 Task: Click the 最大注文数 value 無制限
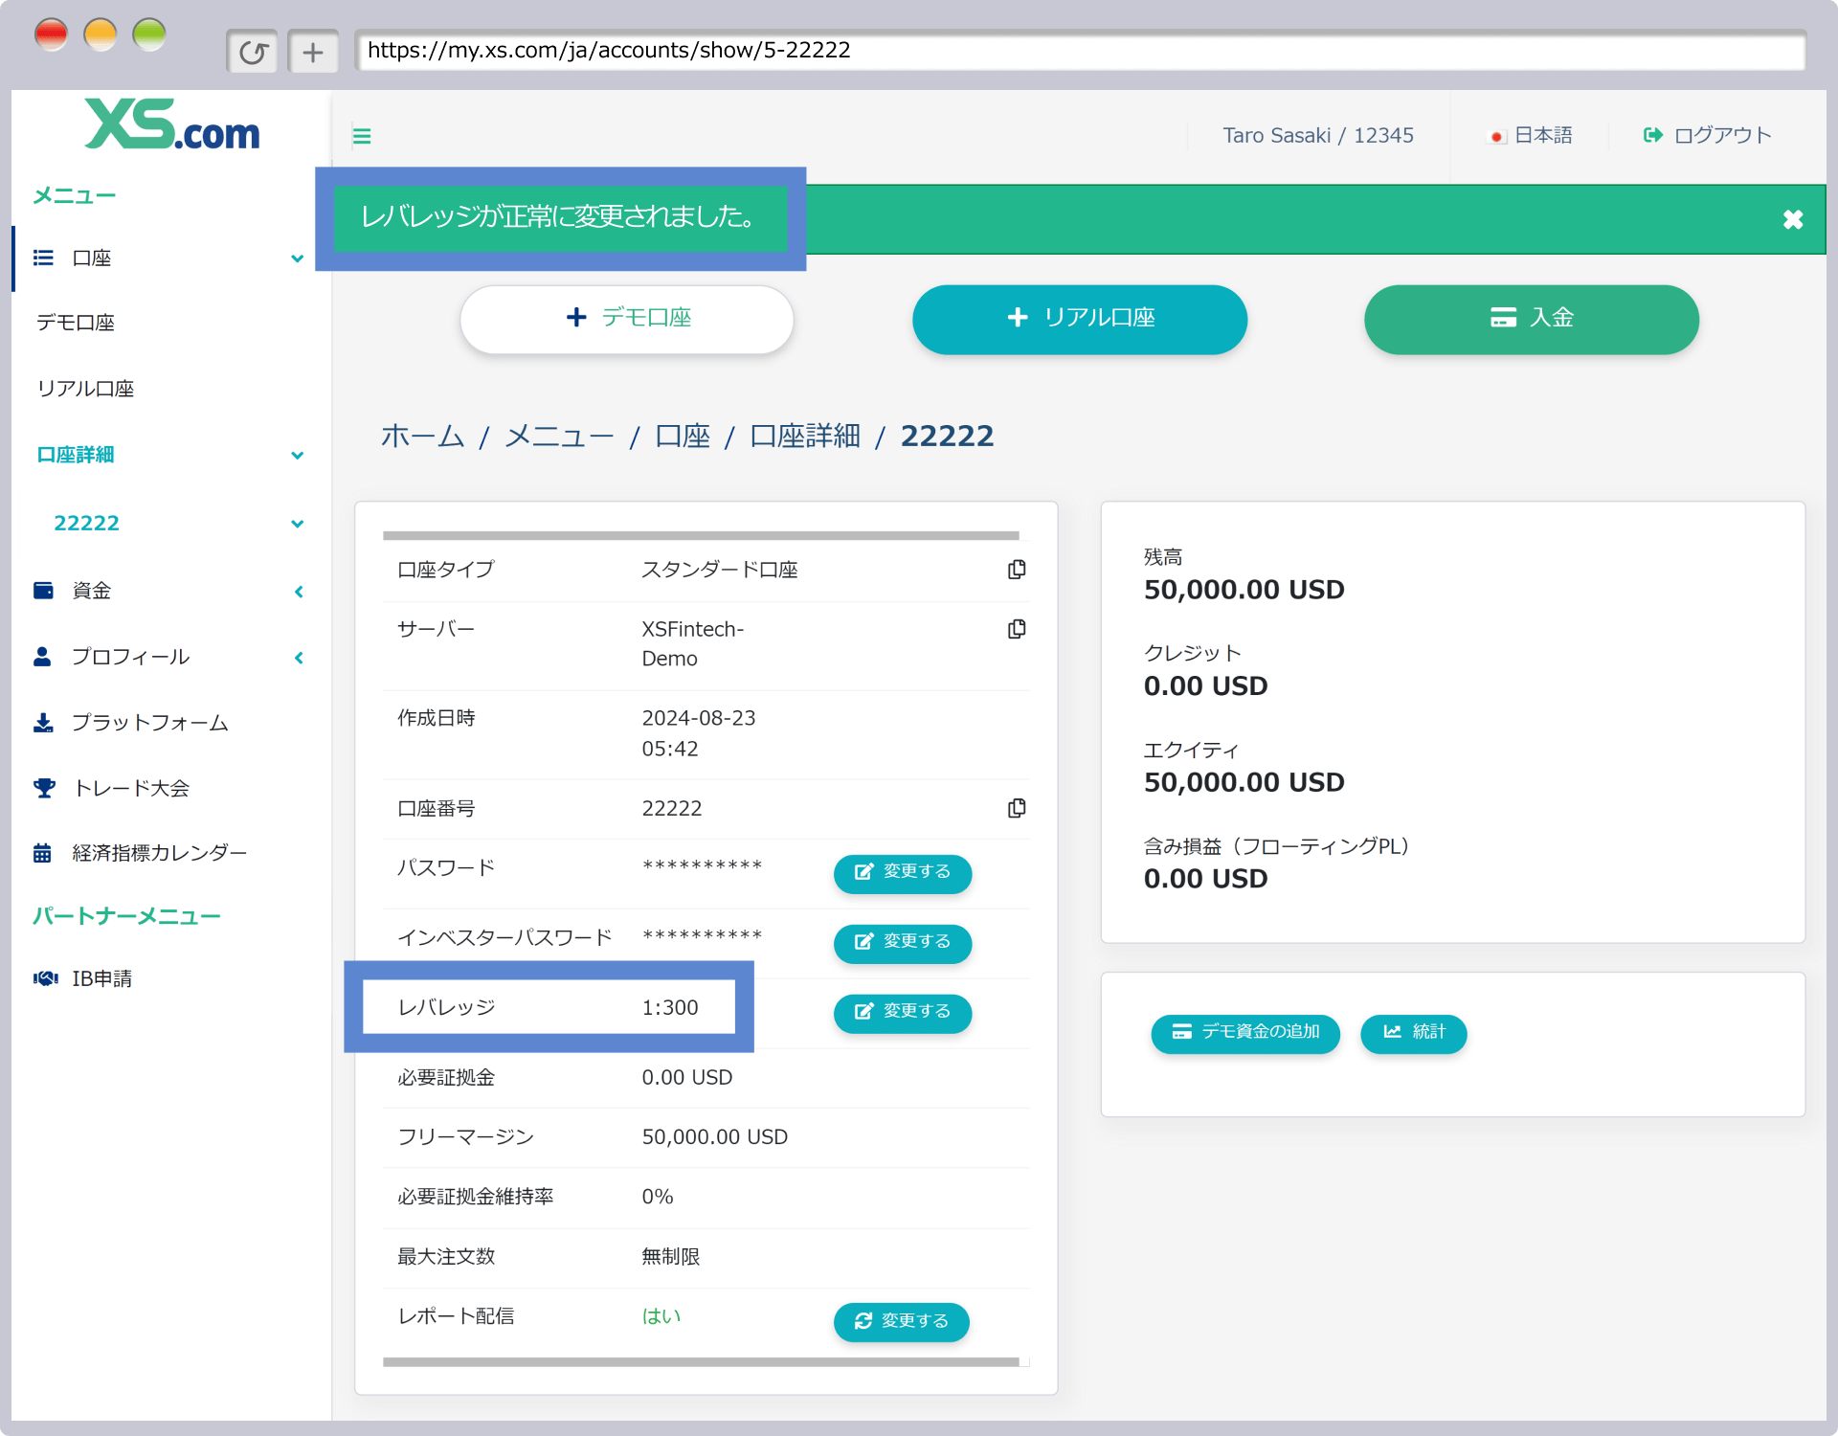[671, 1256]
